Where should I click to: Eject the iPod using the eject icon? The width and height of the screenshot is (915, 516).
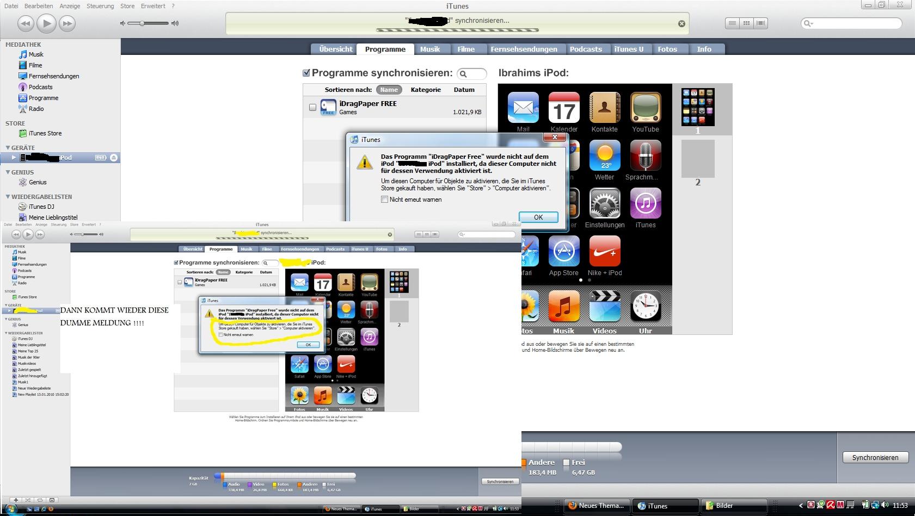(x=114, y=158)
